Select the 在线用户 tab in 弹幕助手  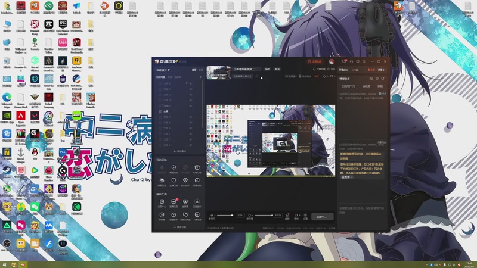pyautogui.click(x=348, y=86)
